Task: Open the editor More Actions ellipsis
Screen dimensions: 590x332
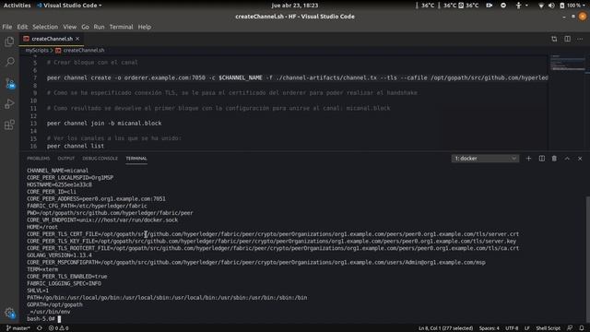Action: point(580,39)
